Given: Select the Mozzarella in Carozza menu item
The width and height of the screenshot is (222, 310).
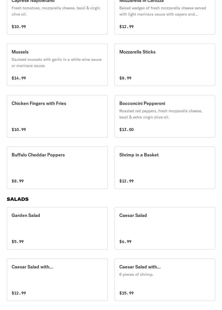Looking at the screenshot, I should [165, 17].
